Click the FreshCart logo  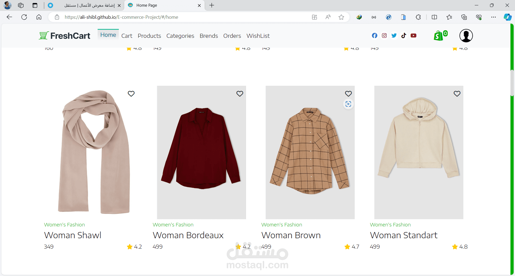tap(65, 36)
